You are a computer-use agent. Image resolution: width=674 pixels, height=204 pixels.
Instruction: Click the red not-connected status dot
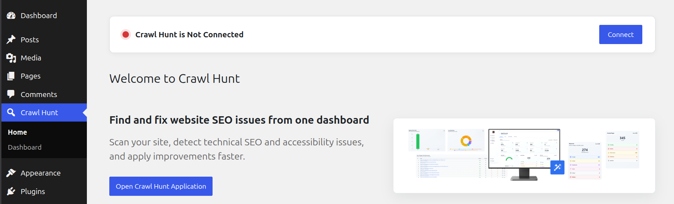125,34
